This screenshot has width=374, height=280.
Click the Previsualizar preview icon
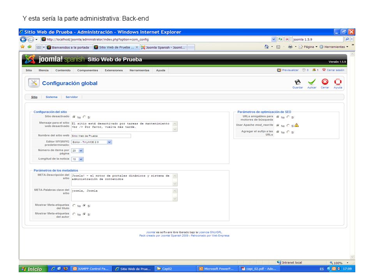pyautogui.click(x=279, y=70)
